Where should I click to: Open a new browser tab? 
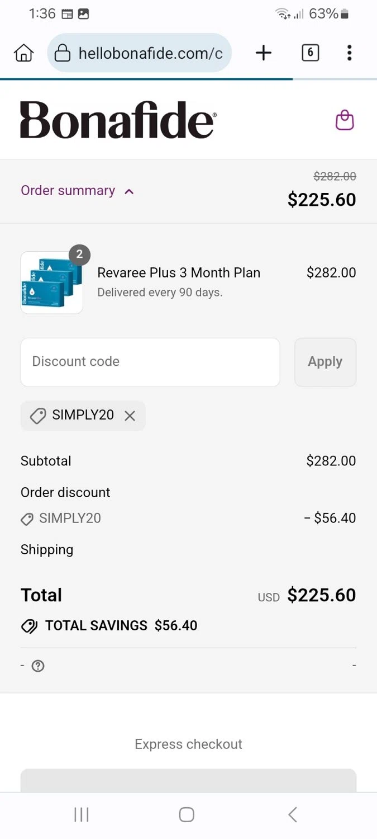263,53
